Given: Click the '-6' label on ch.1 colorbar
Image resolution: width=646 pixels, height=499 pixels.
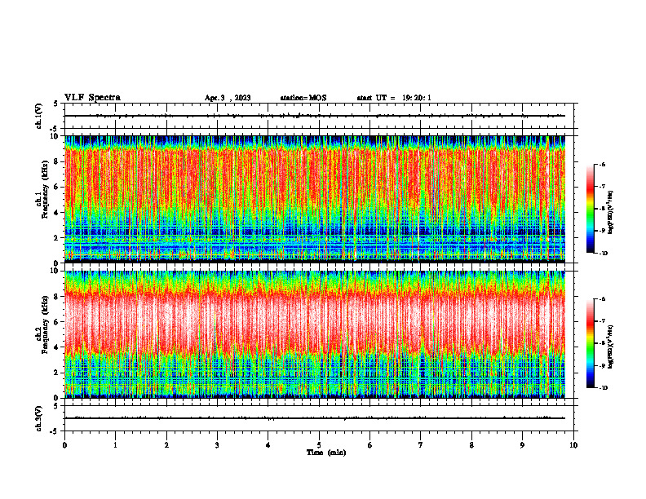Looking at the screenshot, I should pyautogui.click(x=602, y=165).
